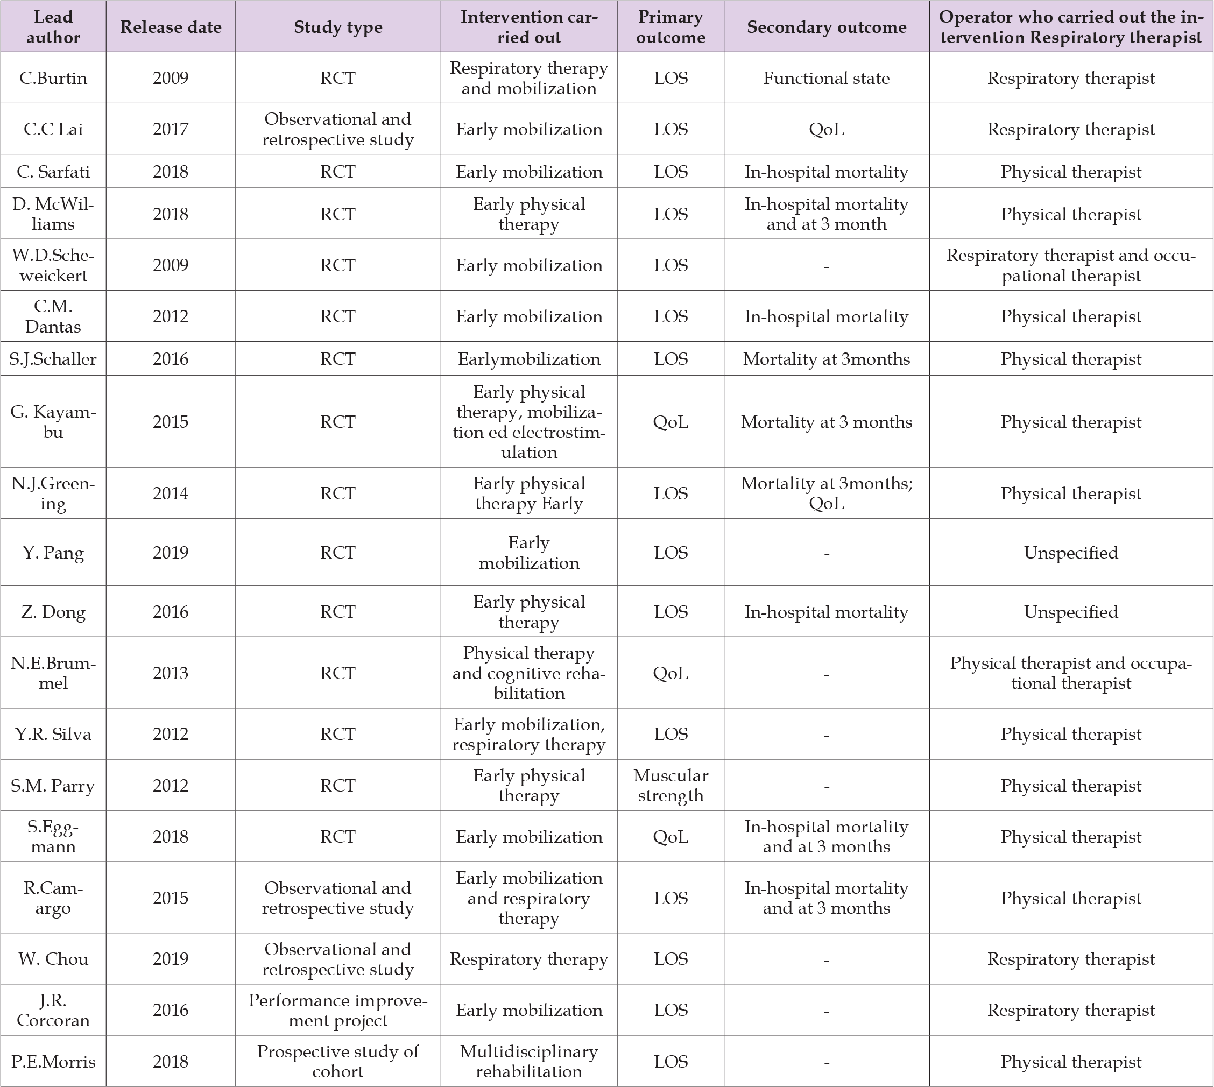
Task: Click the Operator who carried out header
Action: point(1071,27)
